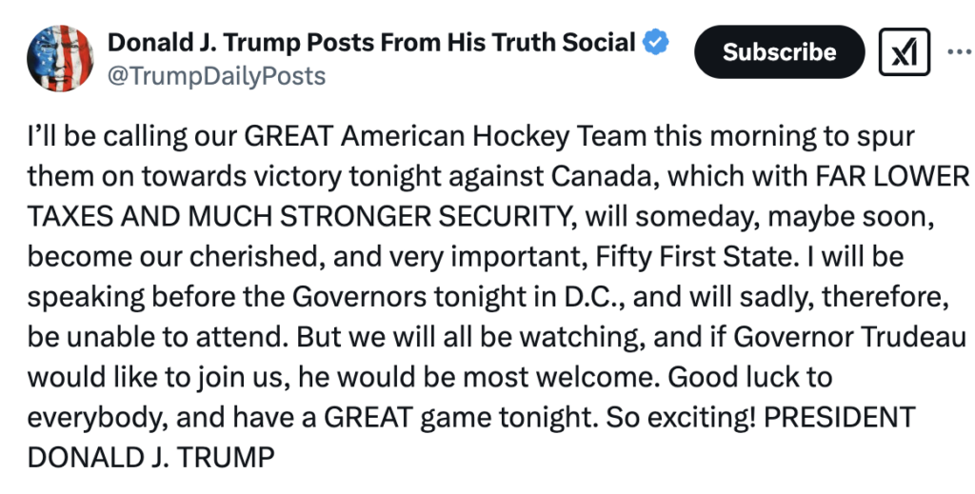The width and height of the screenshot is (975, 494).
Task: Click the flag-painted profile avatar
Action: pyautogui.click(x=60, y=58)
